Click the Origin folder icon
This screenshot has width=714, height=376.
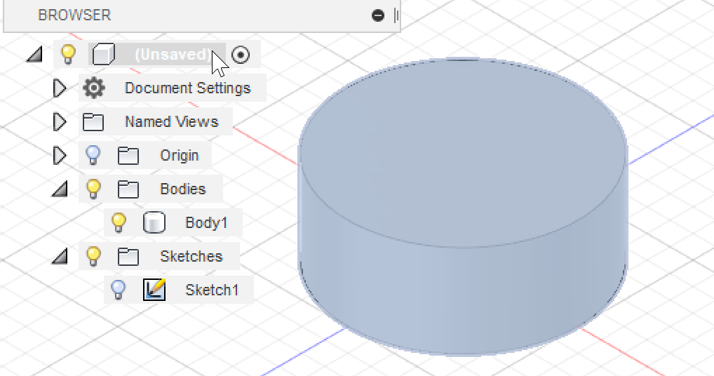click(128, 156)
